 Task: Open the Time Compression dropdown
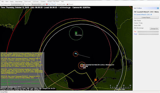point(17,4)
